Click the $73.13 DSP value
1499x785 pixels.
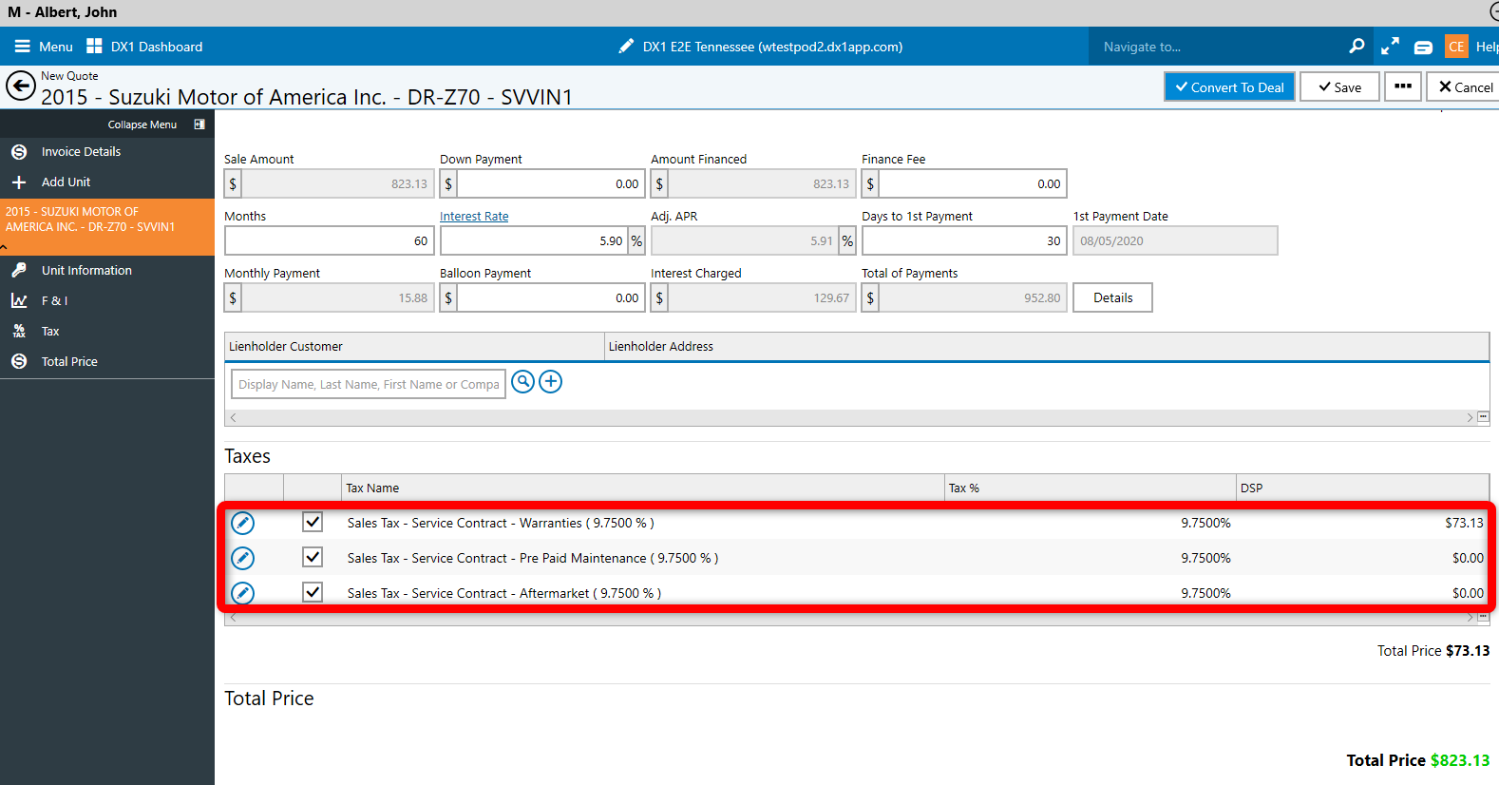point(1464,523)
